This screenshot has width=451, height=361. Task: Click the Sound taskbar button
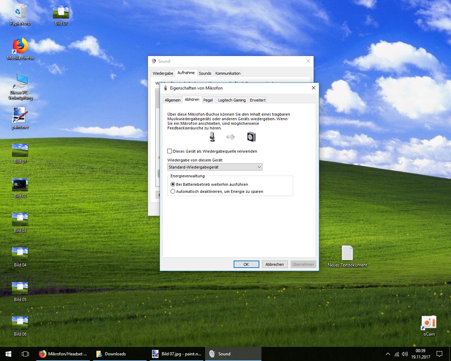(233, 354)
